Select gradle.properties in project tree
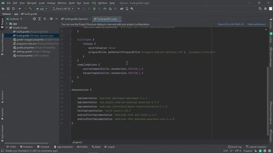The width and height of the screenshot is (273, 153). pos(34,48)
